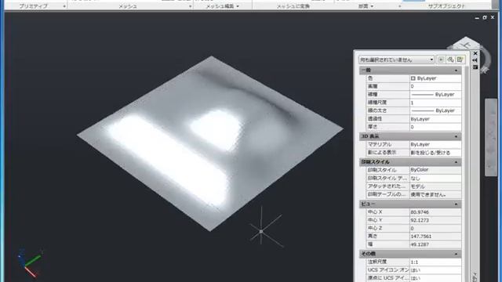Open the object selection dropdown 何も選択されていません
The height and width of the screenshot is (282, 502).
[396, 60]
